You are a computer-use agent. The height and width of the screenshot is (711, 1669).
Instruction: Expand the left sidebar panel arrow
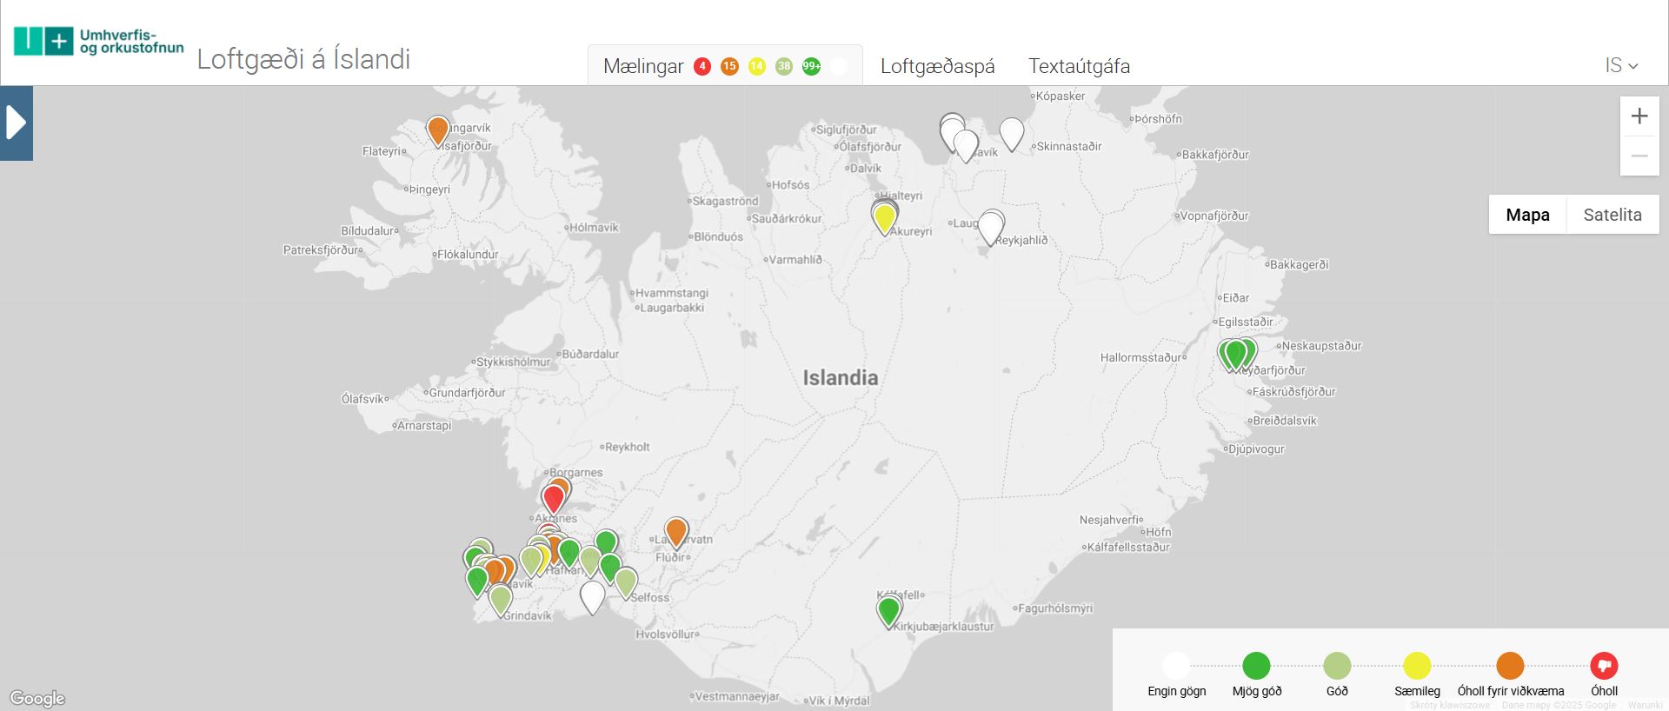(x=17, y=123)
